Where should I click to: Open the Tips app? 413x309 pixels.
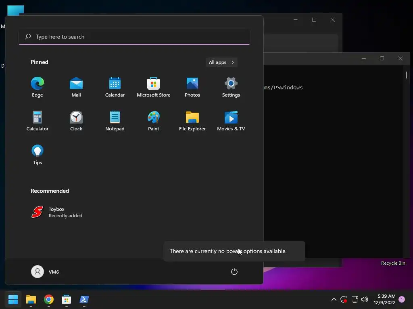click(x=38, y=155)
